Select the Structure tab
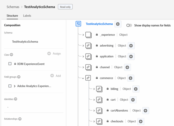174x126 pixels. 12,16
